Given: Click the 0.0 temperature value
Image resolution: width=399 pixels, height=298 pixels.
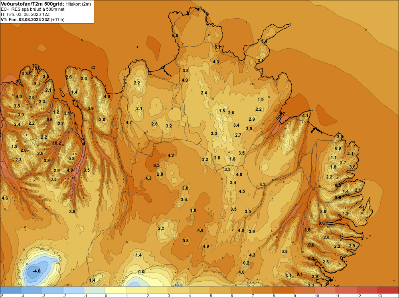Looking at the screenshot, I should (x=141, y=272).
